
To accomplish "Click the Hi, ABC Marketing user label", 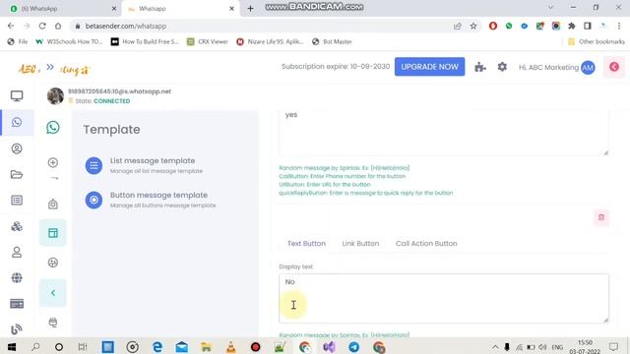I will (x=548, y=68).
